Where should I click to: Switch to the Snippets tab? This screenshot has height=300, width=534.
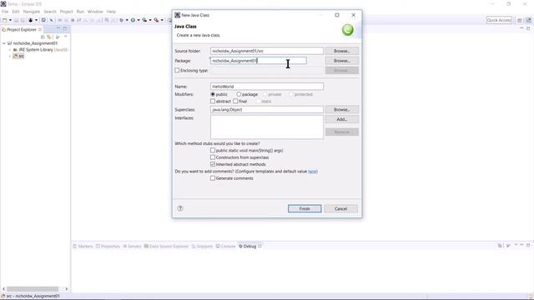tap(202, 247)
